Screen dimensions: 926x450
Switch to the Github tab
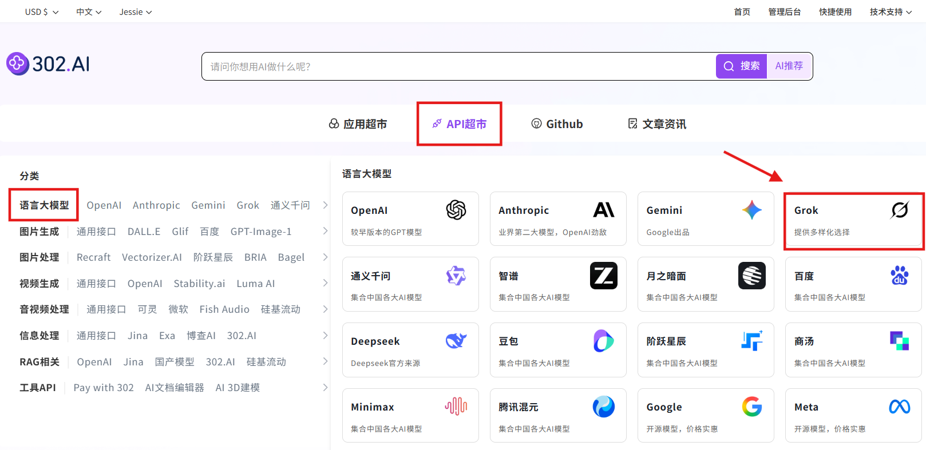pyautogui.click(x=557, y=124)
